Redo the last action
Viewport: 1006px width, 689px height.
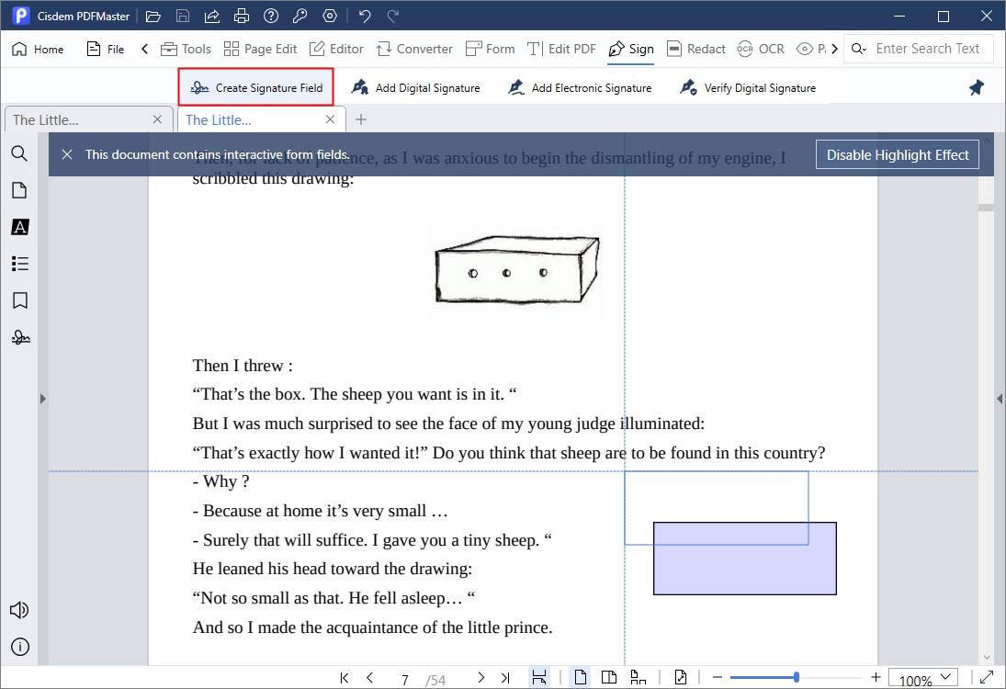tap(393, 16)
